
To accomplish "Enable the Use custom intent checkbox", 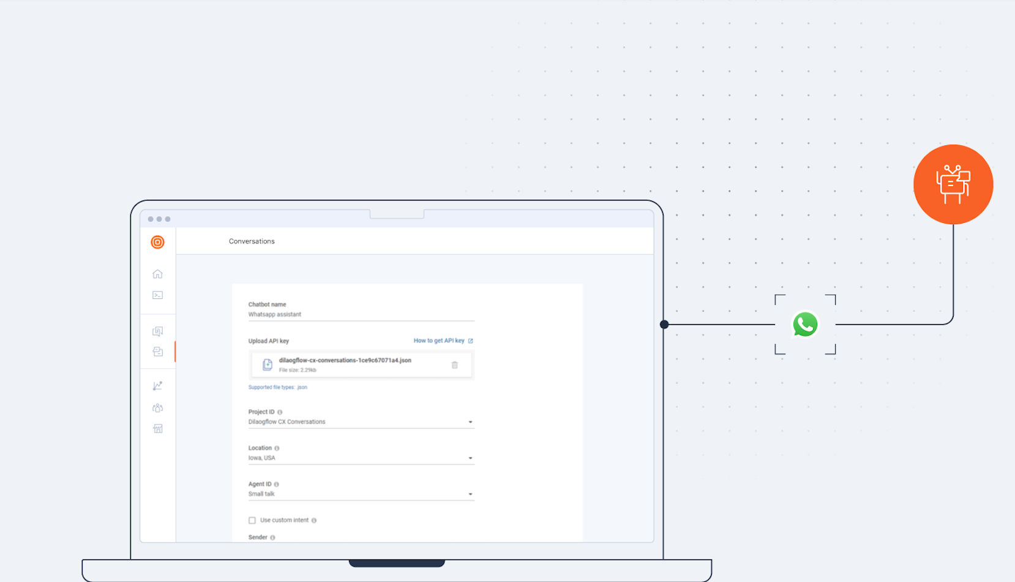I will tap(252, 521).
